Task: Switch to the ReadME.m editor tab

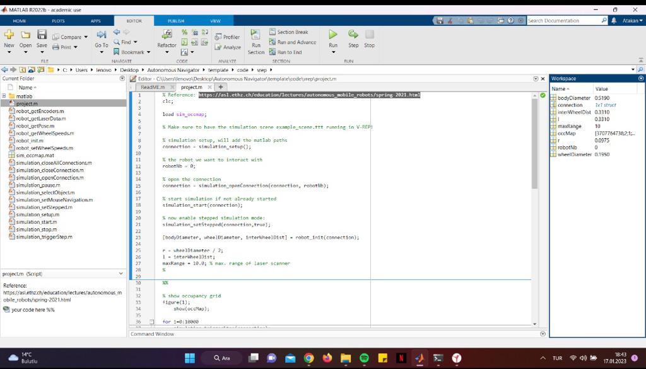Action: (x=153, y=87)
